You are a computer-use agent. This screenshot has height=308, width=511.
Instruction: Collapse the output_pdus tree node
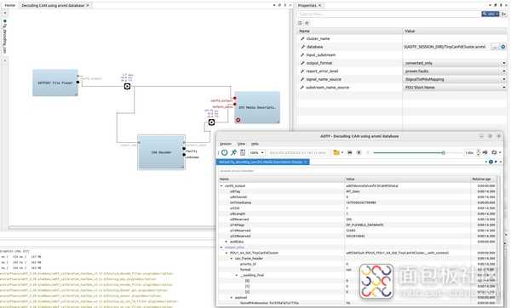pos(221,247)
